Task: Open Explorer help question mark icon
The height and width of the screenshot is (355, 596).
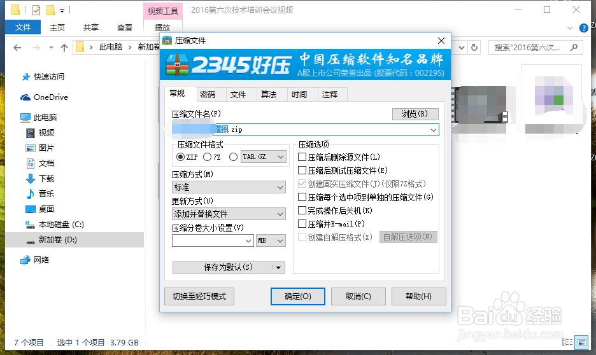Action: (x=583, y=28)
